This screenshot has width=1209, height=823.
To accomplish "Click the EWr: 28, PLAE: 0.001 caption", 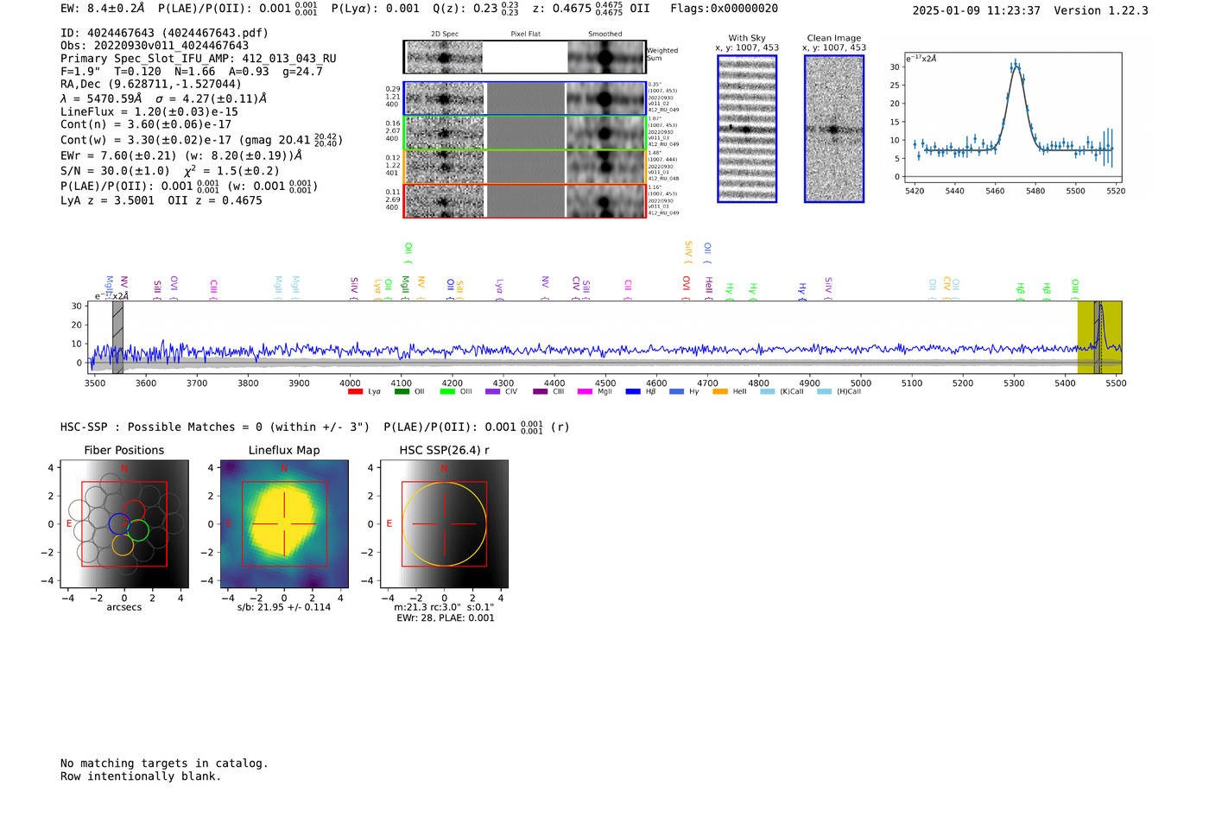I will (x=446, y=618).
